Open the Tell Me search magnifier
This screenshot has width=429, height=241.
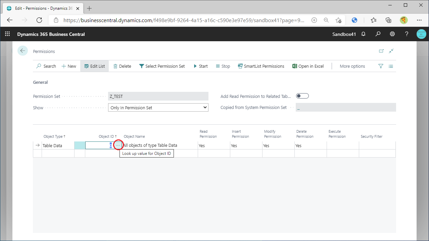coord(378,34)
